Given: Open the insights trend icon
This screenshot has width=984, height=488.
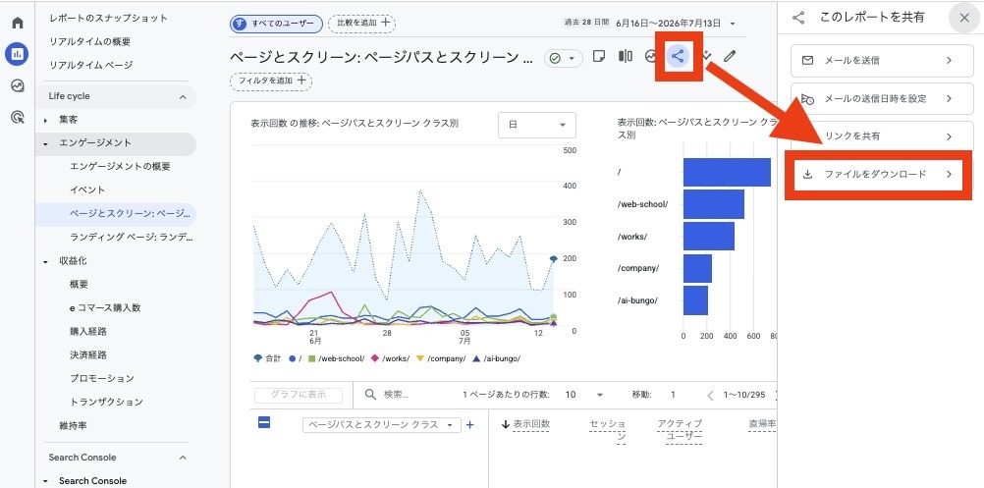Looking at the screenshot, I should pyautogui.click(x=650, y=56).
